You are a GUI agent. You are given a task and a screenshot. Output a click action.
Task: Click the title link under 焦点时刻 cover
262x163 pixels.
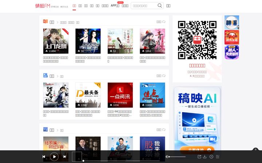click(x=152, y=113)
